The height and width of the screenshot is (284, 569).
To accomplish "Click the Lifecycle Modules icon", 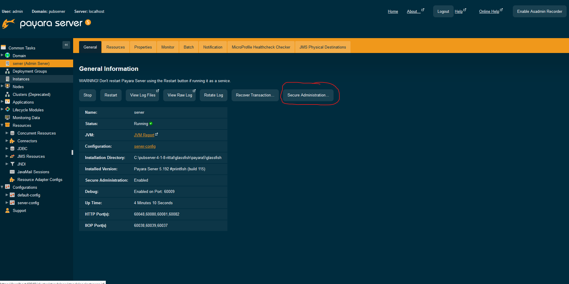I will tap(8, 110).
